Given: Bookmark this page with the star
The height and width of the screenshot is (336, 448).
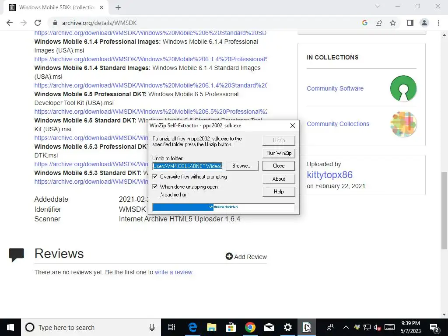Looking at the screenshot, I should click(x=393, y=23).
